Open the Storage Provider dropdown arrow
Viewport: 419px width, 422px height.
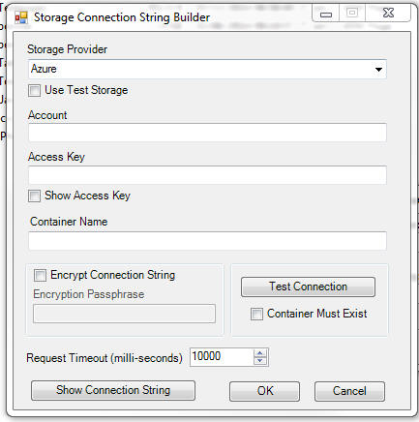coord(378,69)
